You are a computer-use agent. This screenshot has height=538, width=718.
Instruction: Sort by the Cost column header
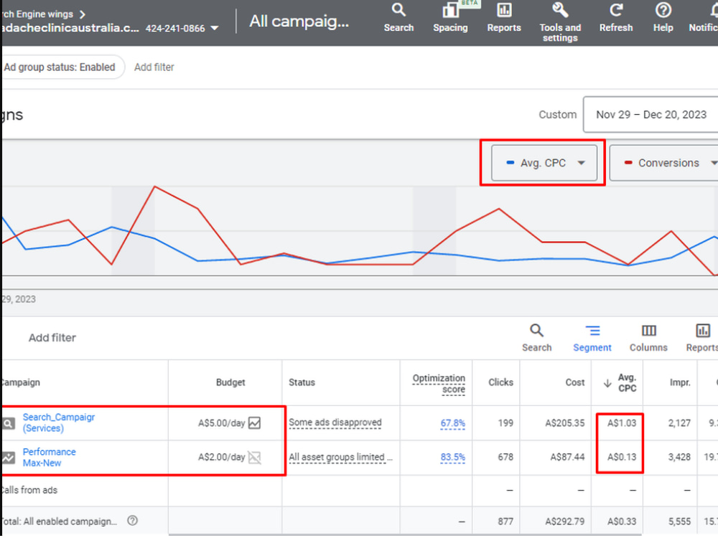(574, 382)
